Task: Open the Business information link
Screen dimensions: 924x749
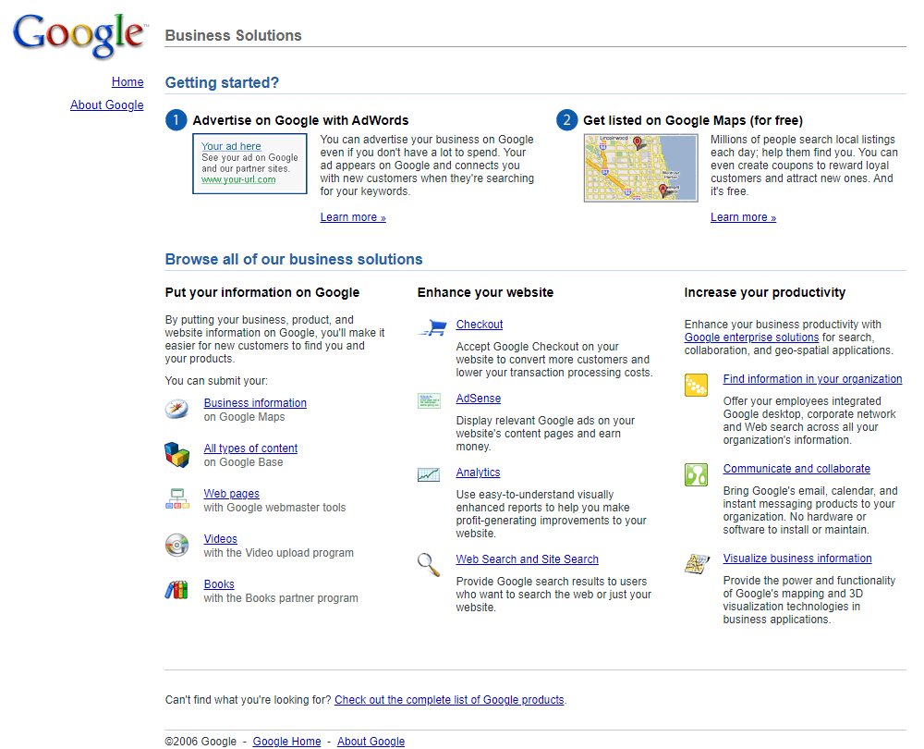Action: (255, 403)
